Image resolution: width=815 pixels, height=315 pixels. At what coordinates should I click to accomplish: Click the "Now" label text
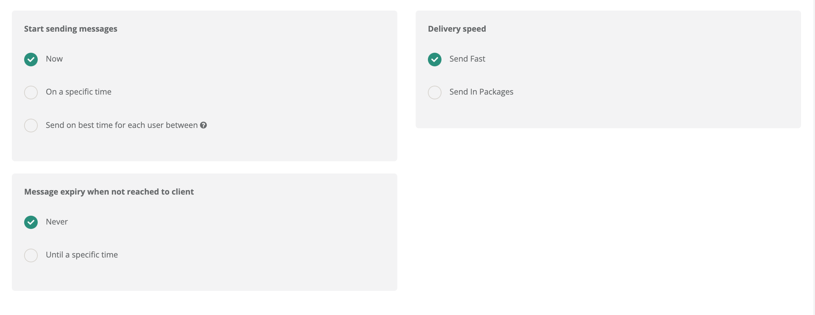pos(54,59)
